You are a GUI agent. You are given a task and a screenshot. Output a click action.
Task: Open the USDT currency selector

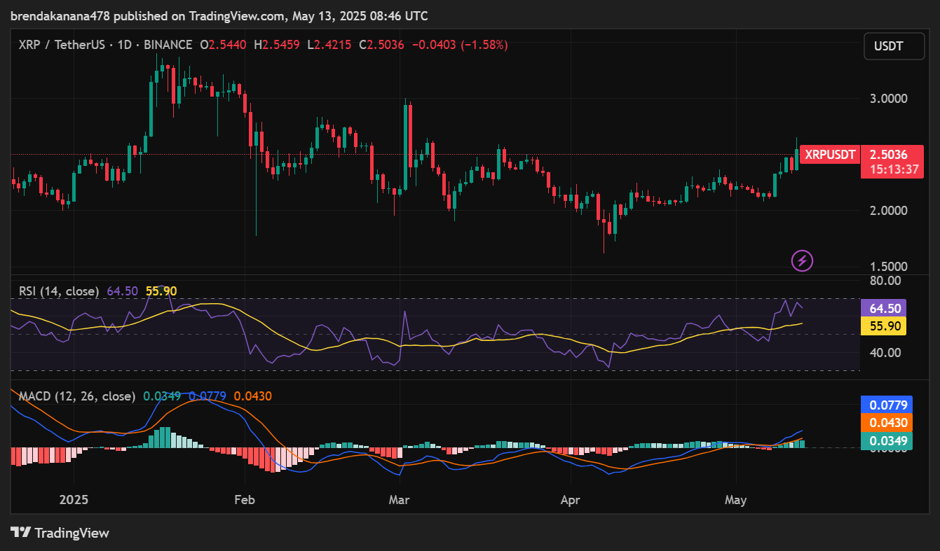(x=888, y=47)
